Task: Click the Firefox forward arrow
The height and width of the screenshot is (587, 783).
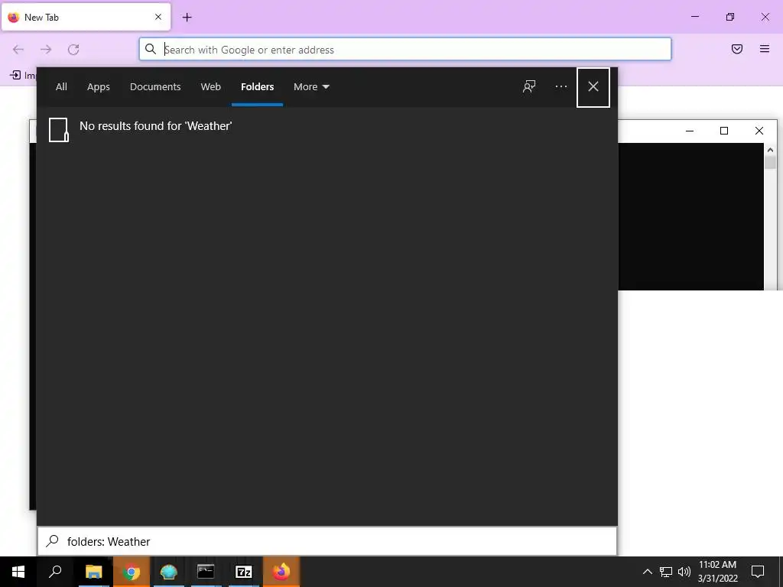Action: (x=46, y=50)
